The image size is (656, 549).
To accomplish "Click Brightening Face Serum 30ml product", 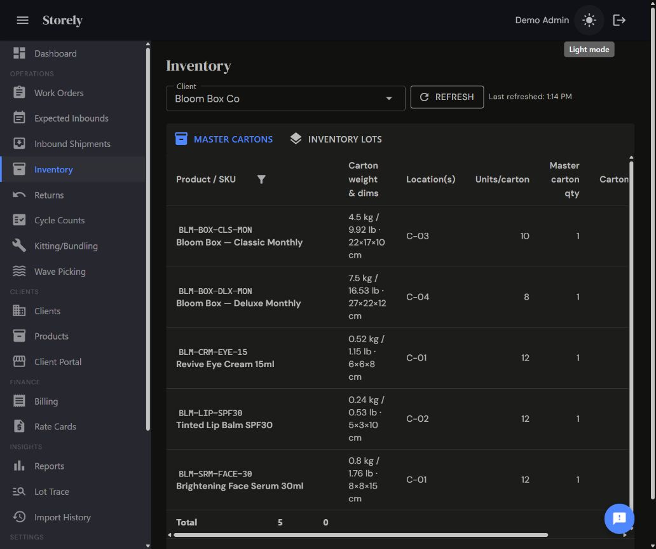I will [x=240, y=486].
